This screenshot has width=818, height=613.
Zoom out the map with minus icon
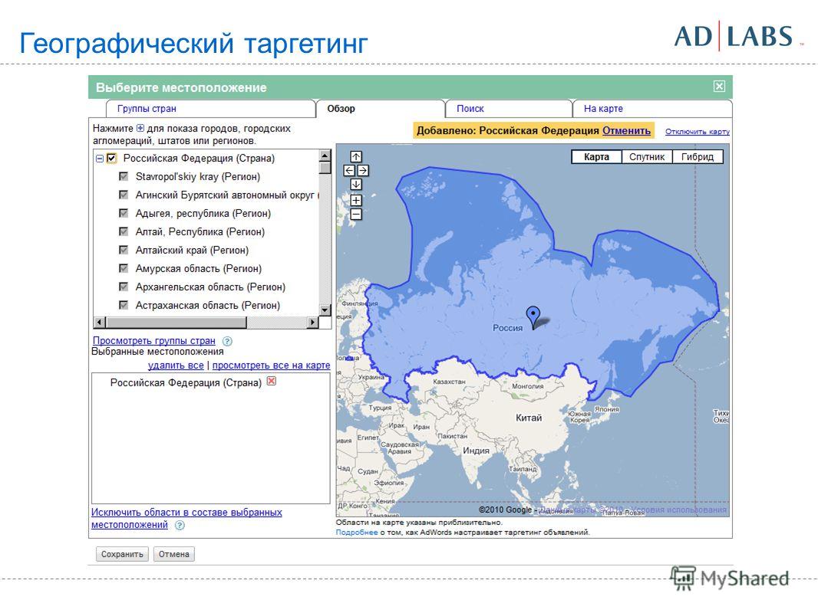356,214
